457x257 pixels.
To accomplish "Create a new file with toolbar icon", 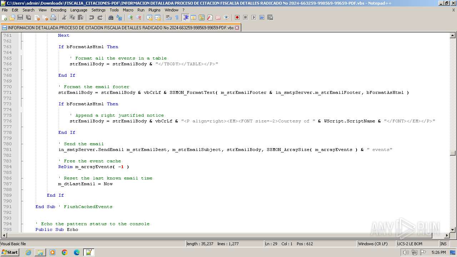I will [x=4, y=17].
